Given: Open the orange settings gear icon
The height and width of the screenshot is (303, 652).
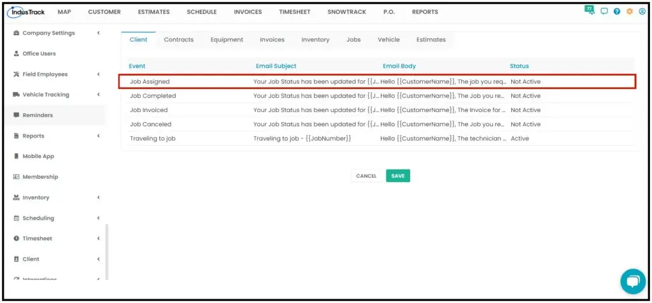Looking at the screenshot, I should click(630, 11).
